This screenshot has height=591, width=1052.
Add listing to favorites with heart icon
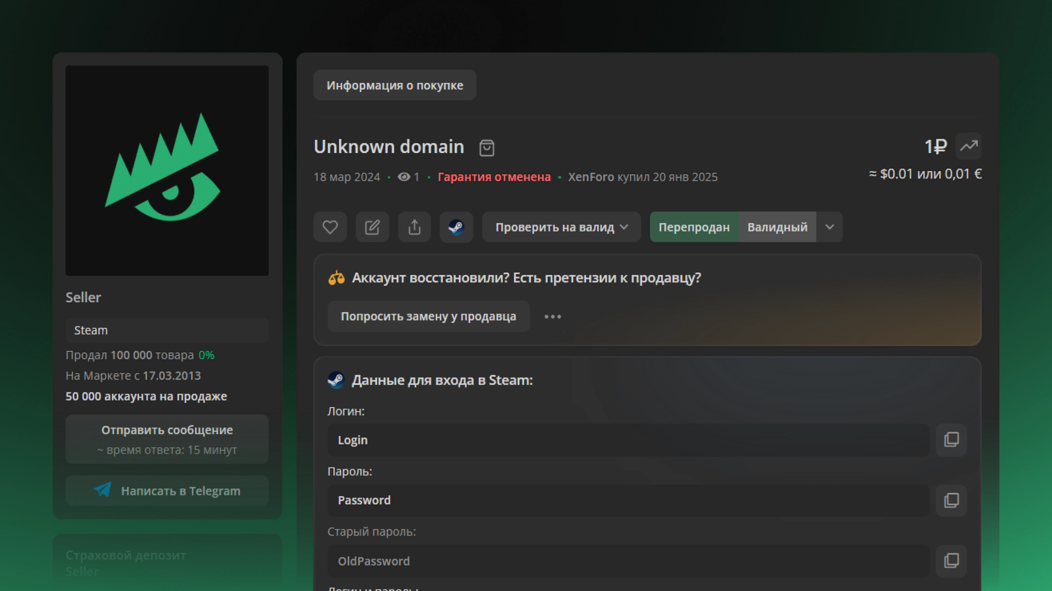click(330, 227)
